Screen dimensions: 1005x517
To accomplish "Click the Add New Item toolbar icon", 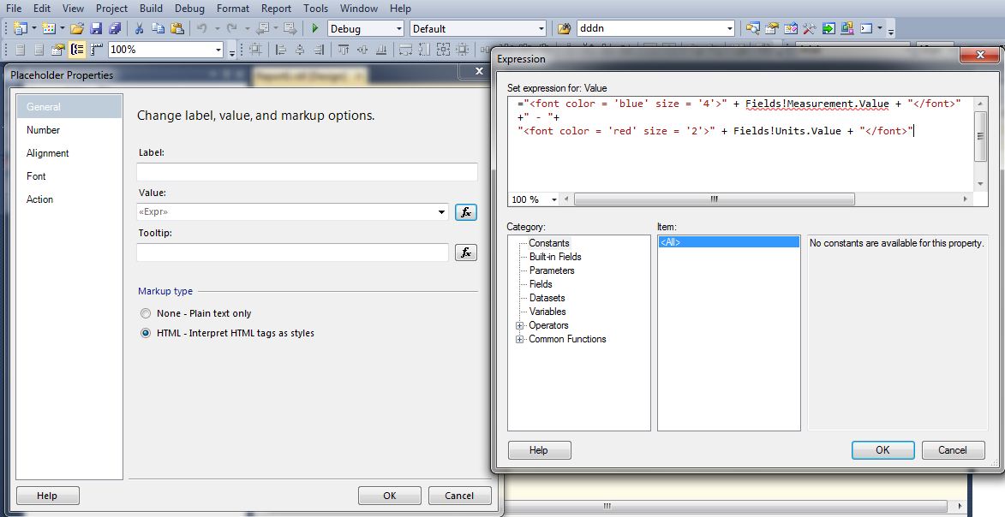I will click(49, 28).
